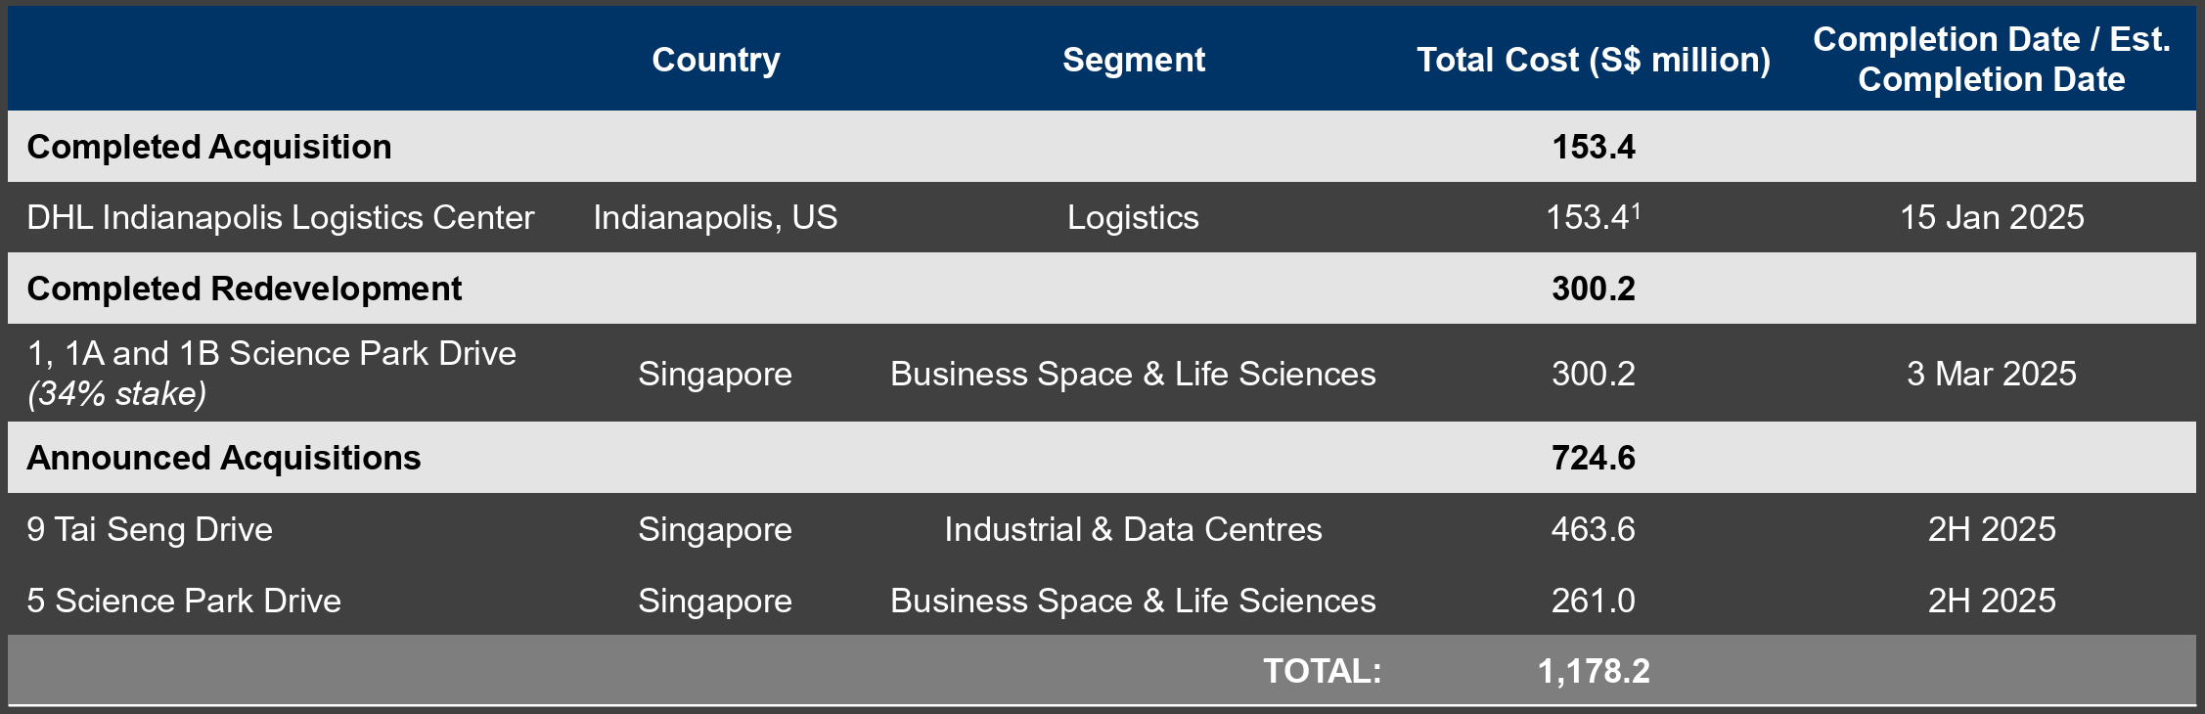
Task: Select the 1,178.2 total value
Action: pyautogui.click(x=1594, y=671)
